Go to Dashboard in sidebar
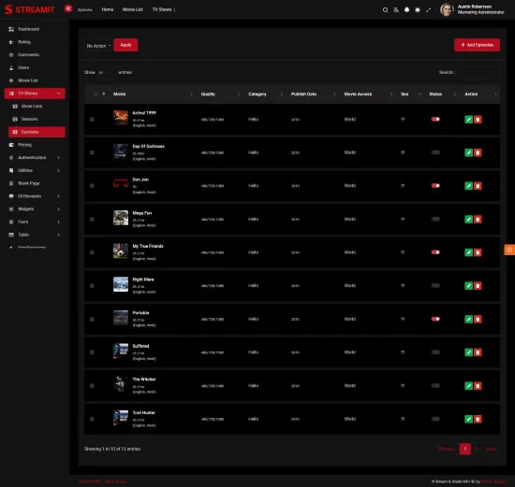Image resolution: width=515 pixels, height=487 pixels. (x=35, y=29)
